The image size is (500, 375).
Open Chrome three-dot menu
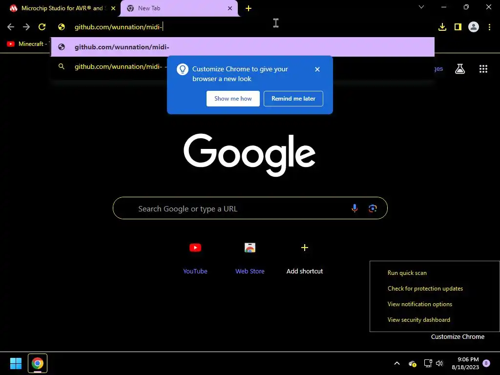[x=489, y=27]
